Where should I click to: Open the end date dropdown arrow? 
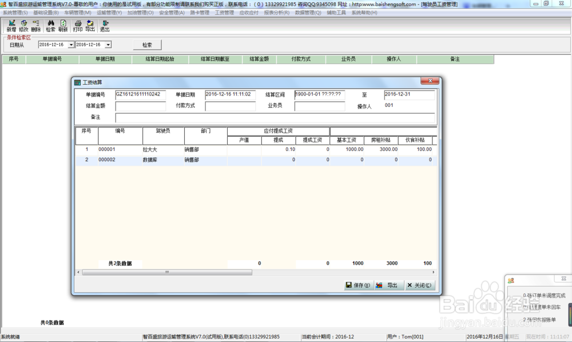[x=108, y=45]
